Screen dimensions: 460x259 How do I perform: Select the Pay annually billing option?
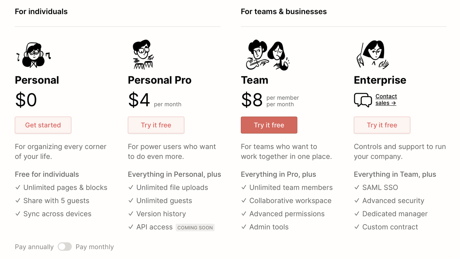[x=34, y=247]
